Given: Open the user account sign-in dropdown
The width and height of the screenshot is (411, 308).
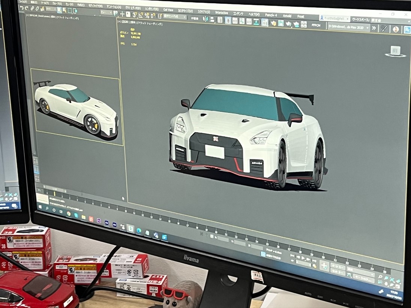Looking at the screenshot, I should pos(334,18).
